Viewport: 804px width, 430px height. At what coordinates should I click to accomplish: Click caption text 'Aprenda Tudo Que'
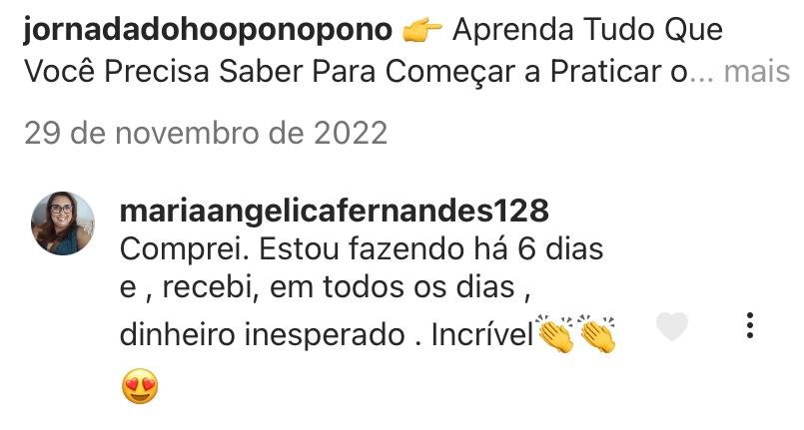pos(587,30)
